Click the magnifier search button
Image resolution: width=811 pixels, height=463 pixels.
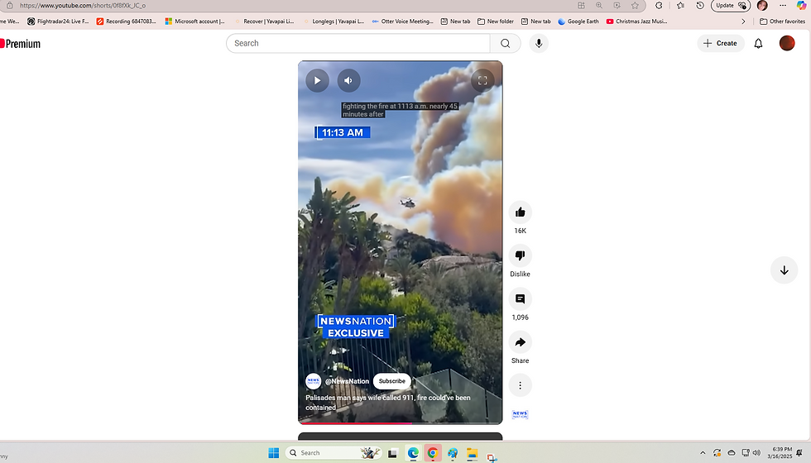(x=506, y=43)
